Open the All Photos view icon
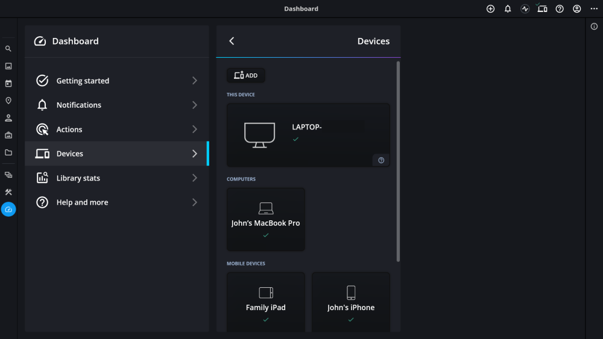The image size is (603, 339). (8, 66)
